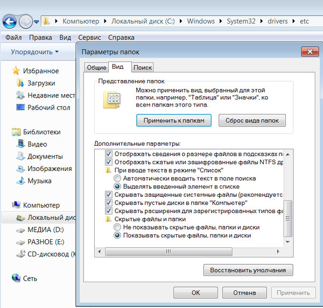323x308 pixels.
Task: Select 'Не показывать скрытые файлы' radio
Action: click(x=117, y=227)
